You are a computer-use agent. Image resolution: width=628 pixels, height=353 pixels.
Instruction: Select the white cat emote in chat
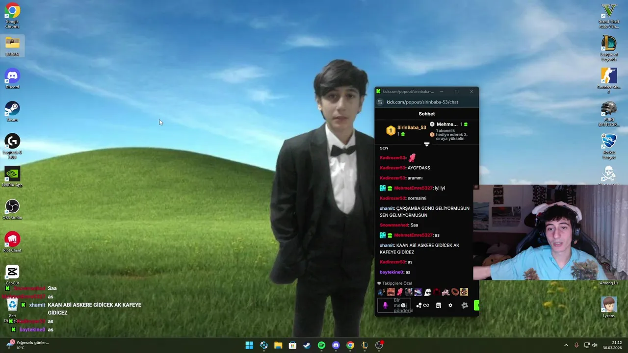(445, 292)
